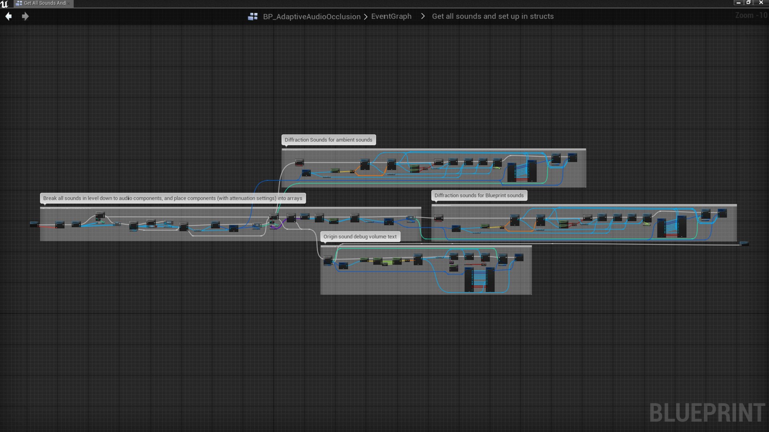Viewport: 769px width, 432px height.
Task: Click the back navigation arrow below the tab bar
Action: 8,16
